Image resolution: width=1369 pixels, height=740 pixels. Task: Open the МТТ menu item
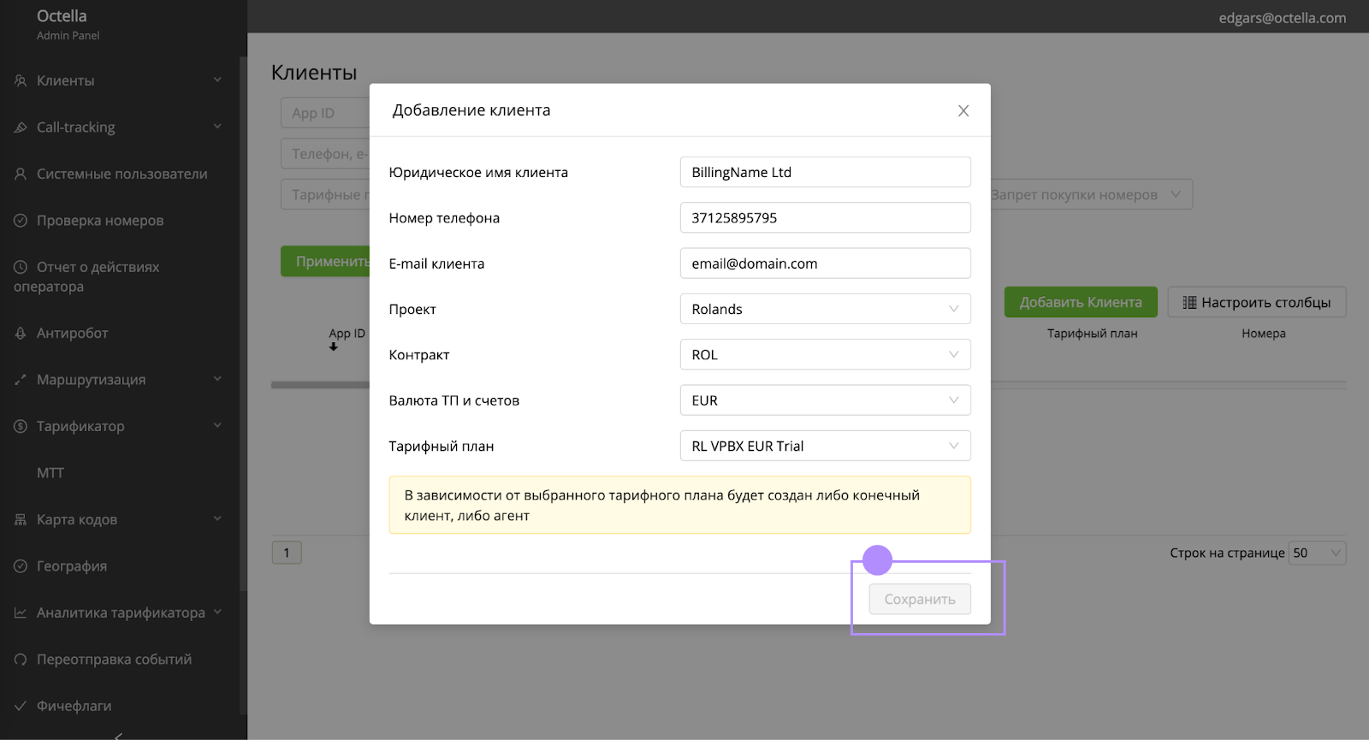coord(50,473)
